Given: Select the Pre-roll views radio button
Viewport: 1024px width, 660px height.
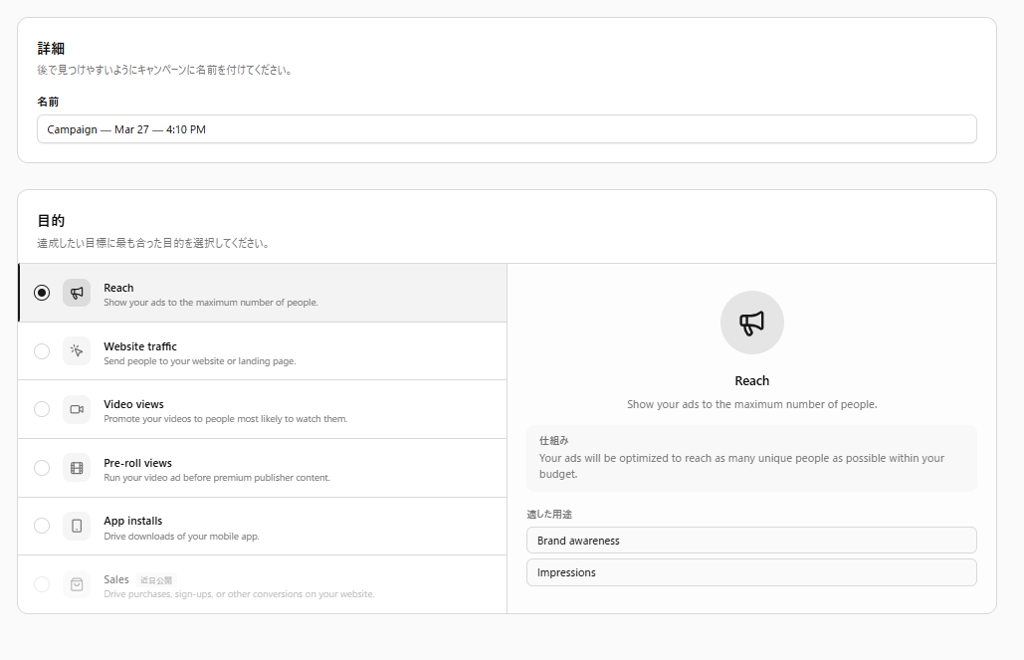Looking at the screenshot, I should tap(42, 468).
